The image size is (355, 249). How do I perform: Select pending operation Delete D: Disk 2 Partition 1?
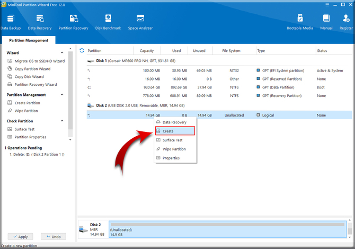[37, 154]
